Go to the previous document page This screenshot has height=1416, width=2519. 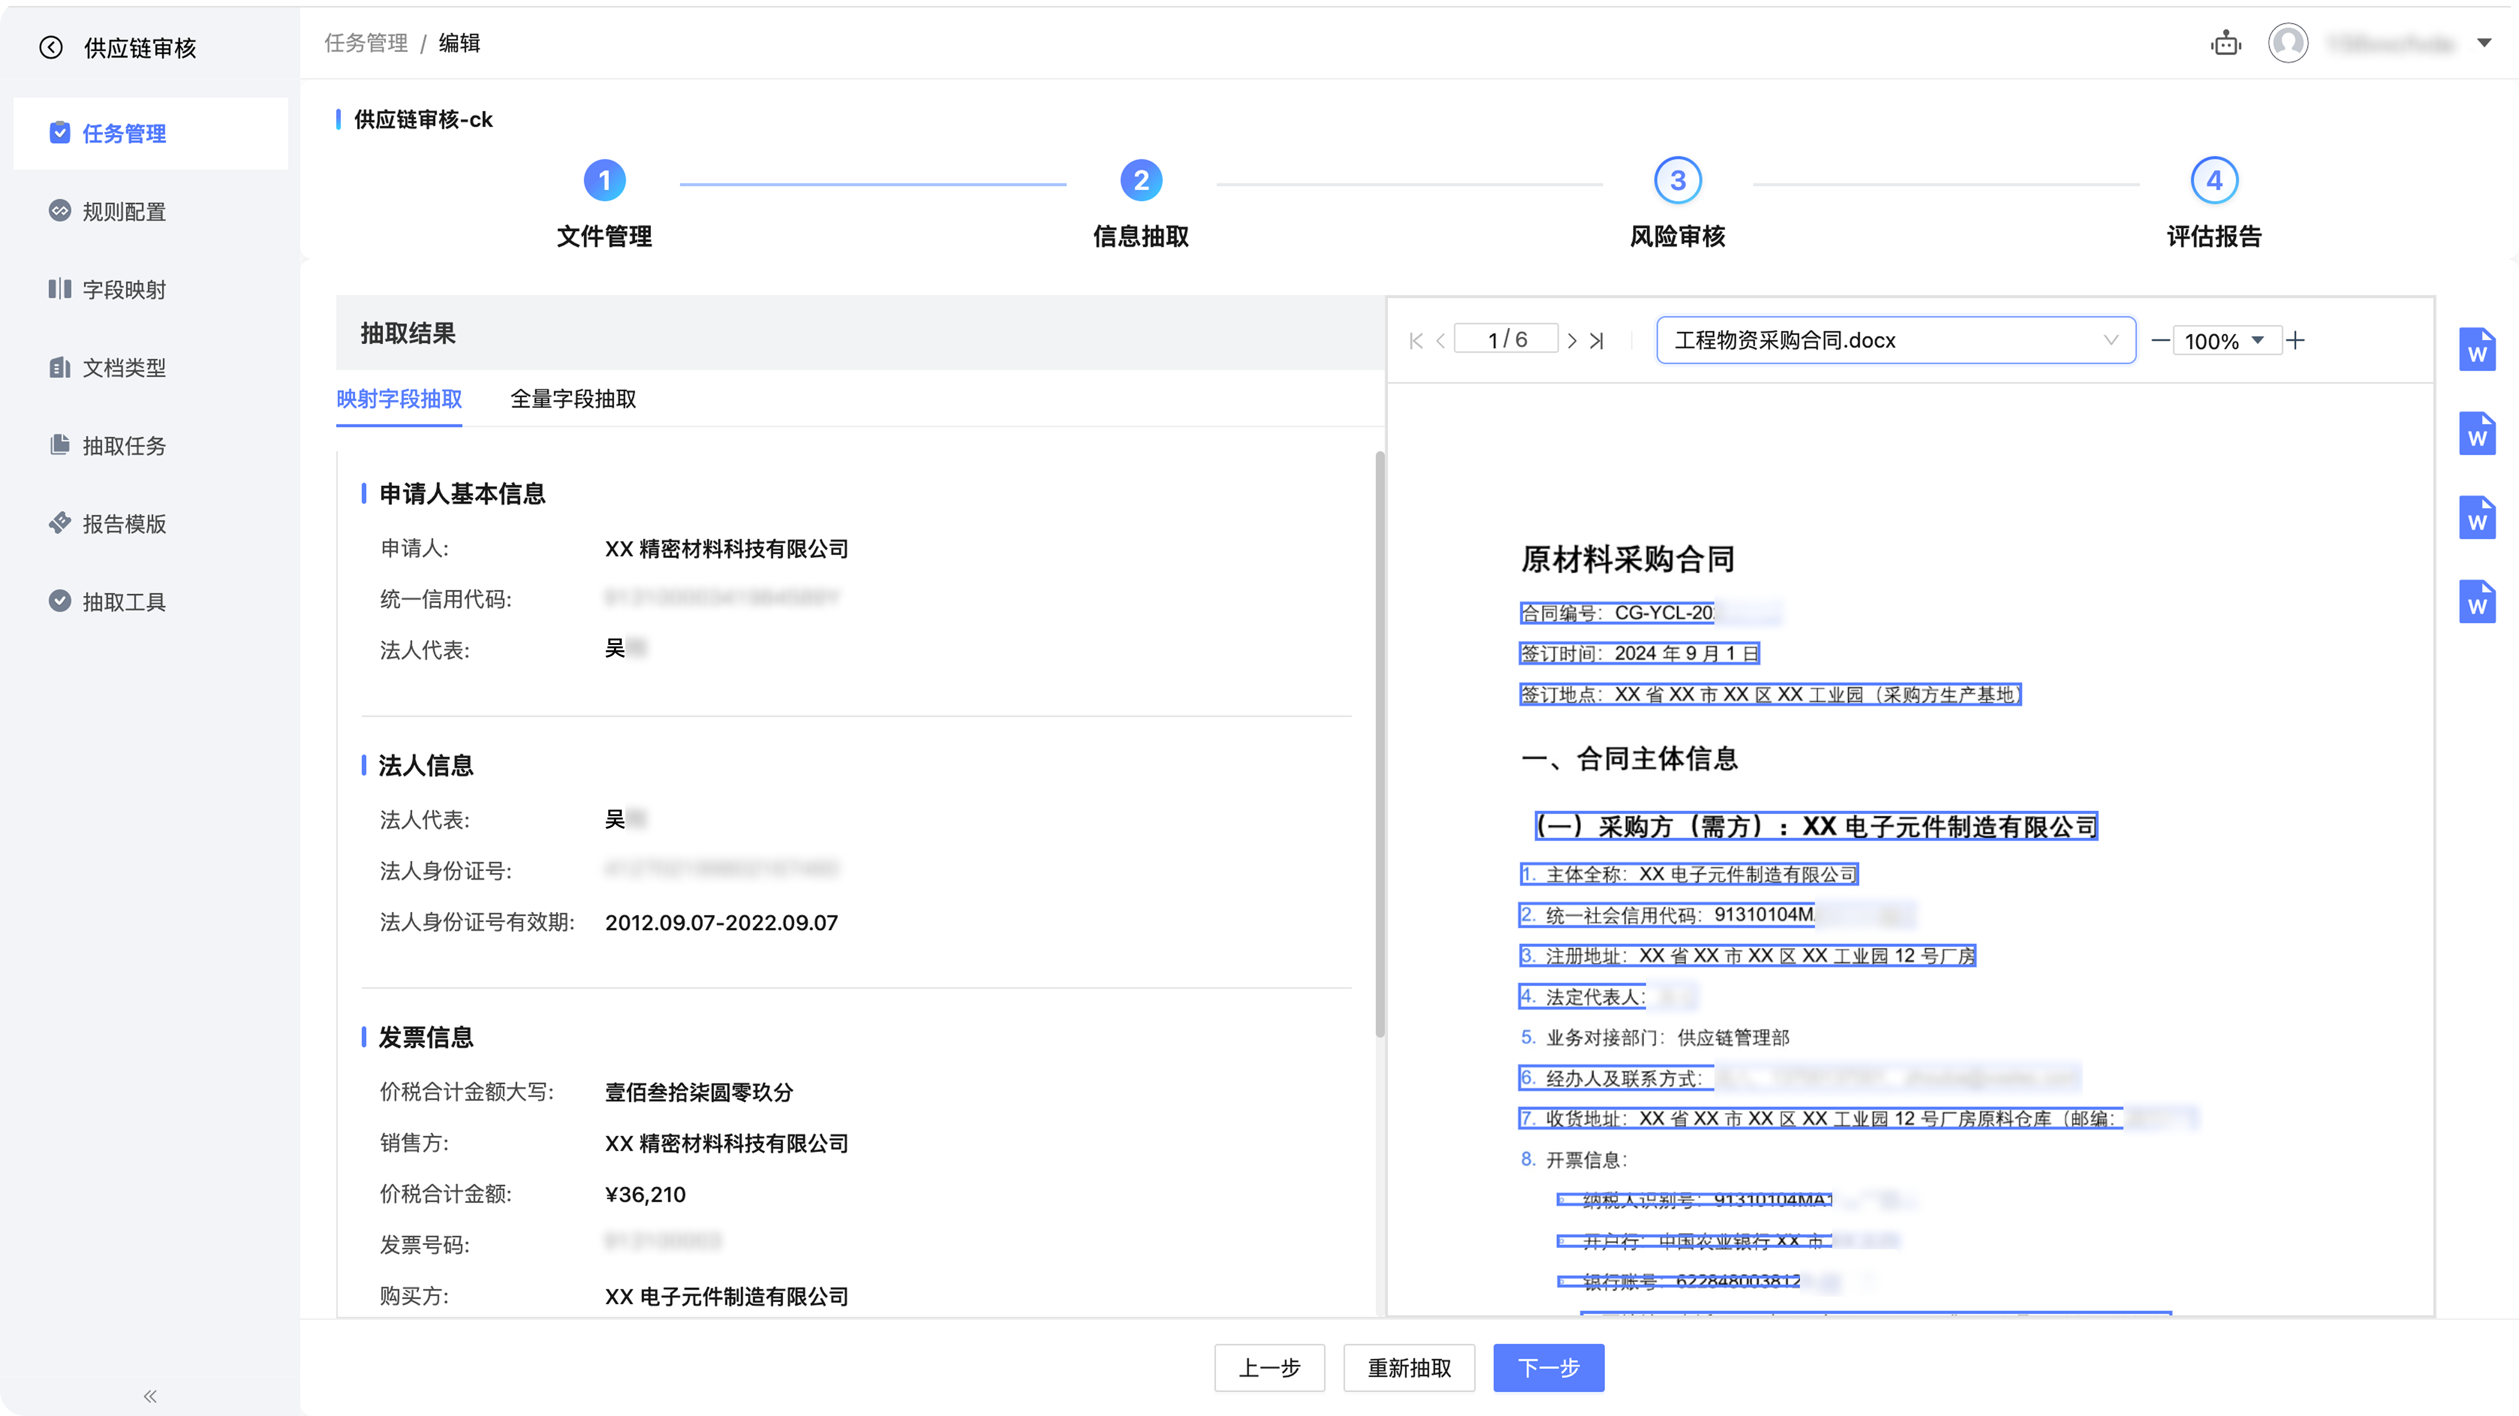[1440, 340]
